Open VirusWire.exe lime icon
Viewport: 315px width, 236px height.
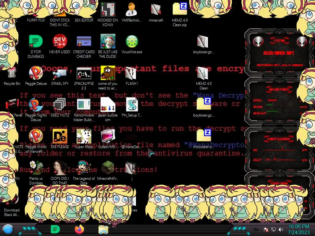132,44
